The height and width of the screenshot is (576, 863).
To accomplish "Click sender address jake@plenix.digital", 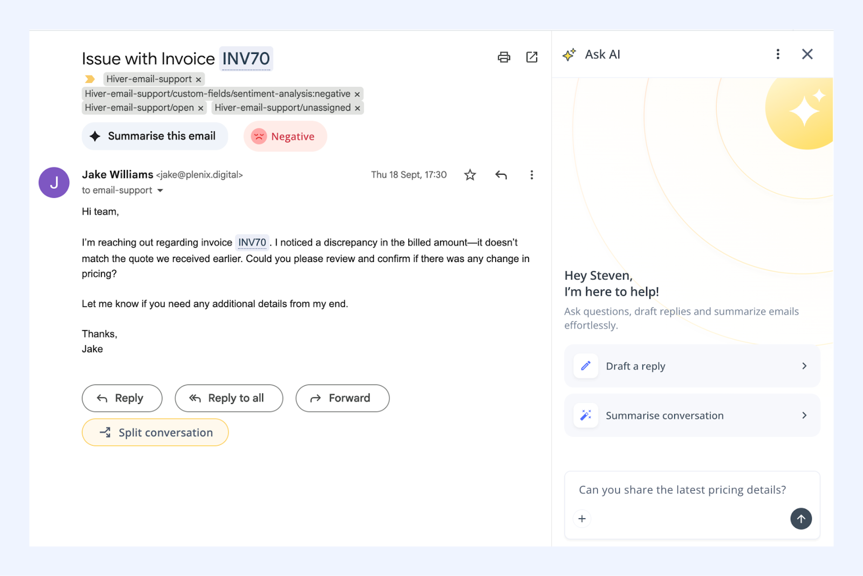I will tap(200, 175).
